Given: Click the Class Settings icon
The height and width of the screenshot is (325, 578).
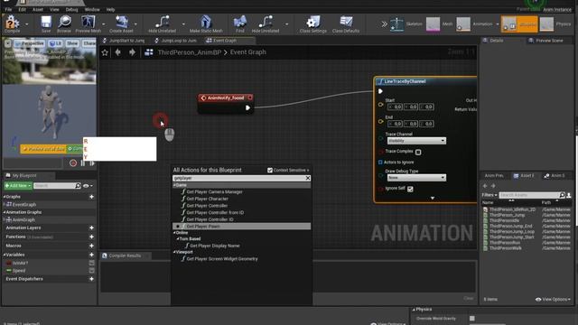Looking at the screenshot, I should (x=313, y=22).
